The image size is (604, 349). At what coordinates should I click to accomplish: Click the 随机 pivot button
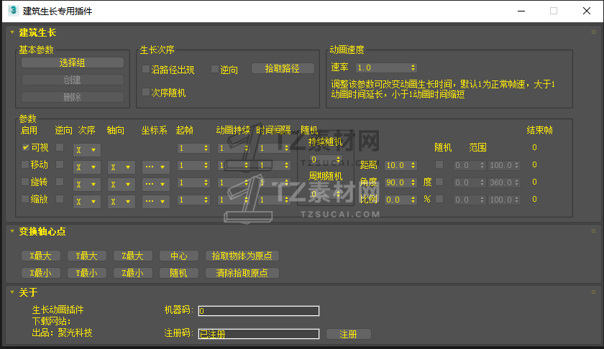[x=179, y=273]
